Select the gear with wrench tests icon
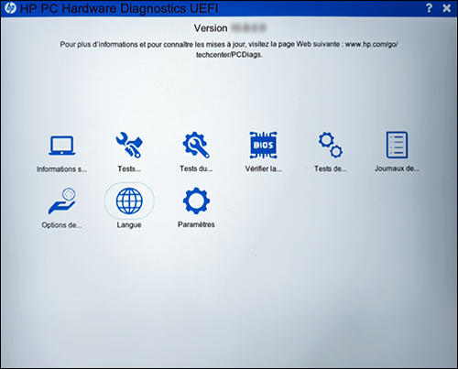The height and width of the screenshot is (369, 458). click(x=196, y=145)
